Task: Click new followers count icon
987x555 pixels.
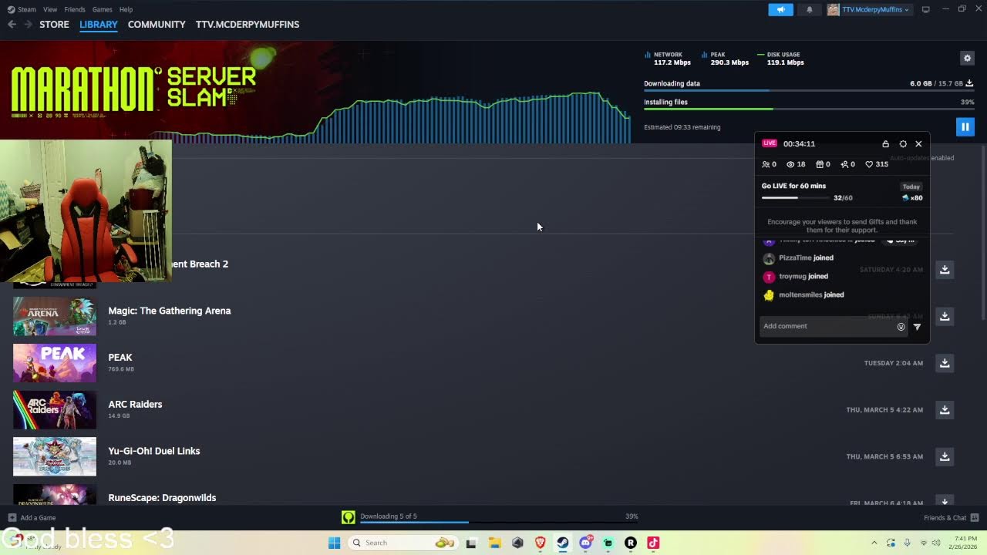Action: (x=844, y=164)
